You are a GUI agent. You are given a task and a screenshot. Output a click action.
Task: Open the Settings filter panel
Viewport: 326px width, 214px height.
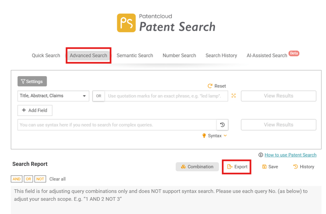coord(32,82)
